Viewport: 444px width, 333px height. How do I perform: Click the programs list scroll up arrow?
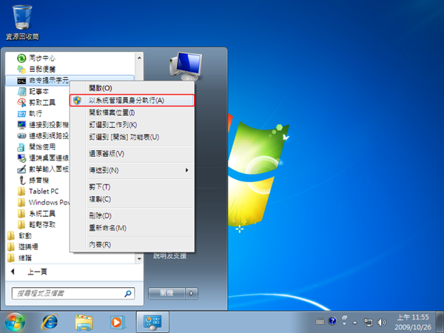pos(139,58)
